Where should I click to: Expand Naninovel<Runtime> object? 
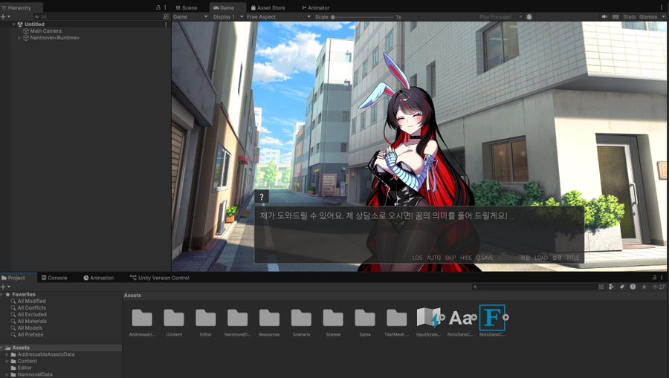pos(19,38)
